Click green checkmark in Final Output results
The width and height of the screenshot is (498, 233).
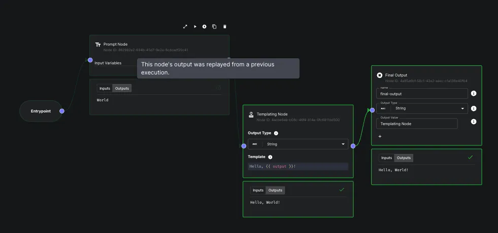pyautogui.click(x=471, y=157)
